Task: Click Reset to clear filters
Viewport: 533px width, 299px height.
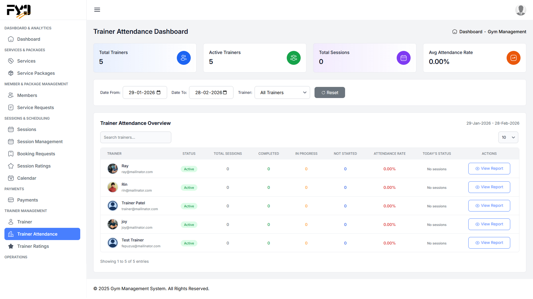Action: [x=330, y=92]
